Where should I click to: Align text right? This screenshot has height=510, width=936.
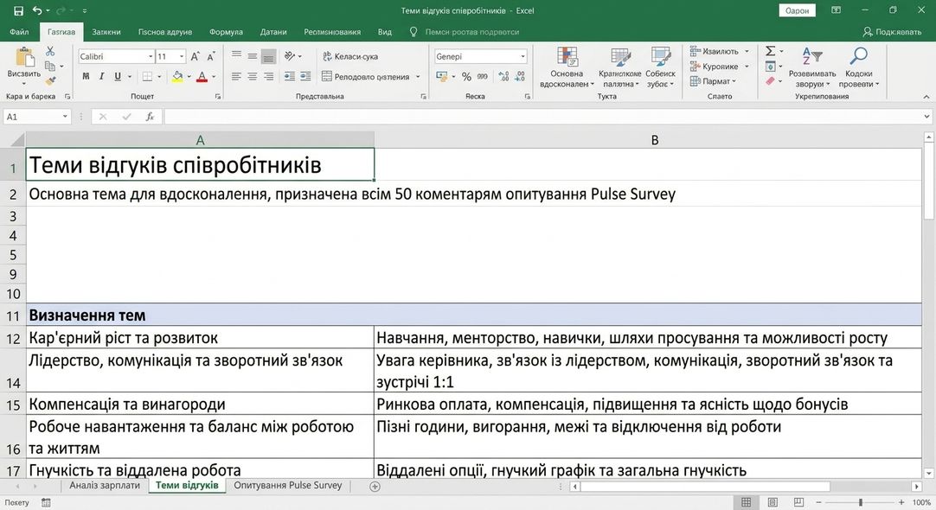(269, 76)
